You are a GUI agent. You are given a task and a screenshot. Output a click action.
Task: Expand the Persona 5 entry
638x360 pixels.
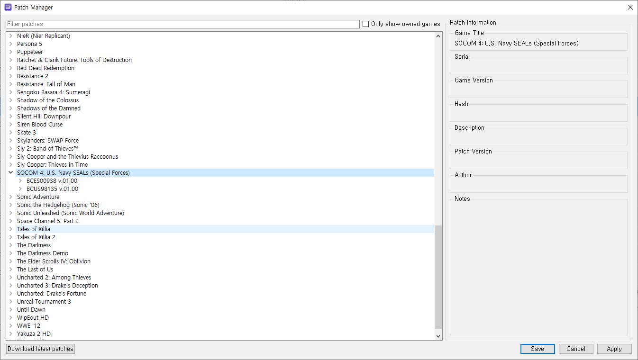click(x=10, y=44)
